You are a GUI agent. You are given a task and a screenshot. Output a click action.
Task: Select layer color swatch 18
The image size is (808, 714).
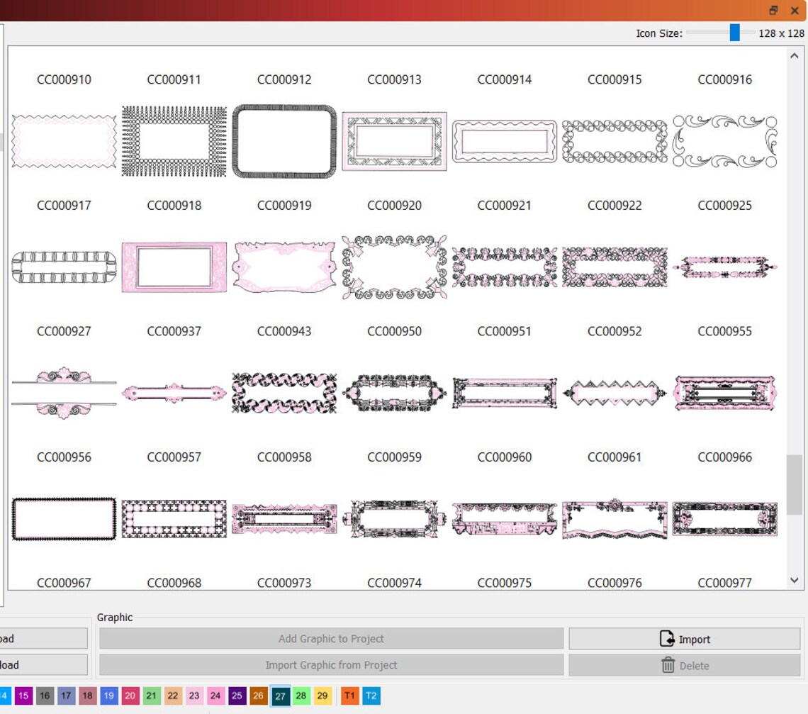tap(88, 696)
